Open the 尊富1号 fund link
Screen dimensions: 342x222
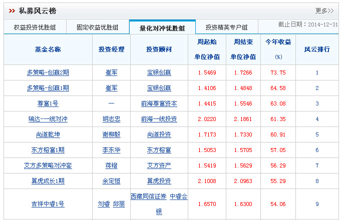[48, 103]
